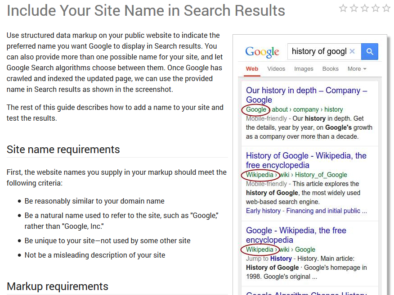Click the green 'Google' breadcrumb site name
This screenshot has width=394, height=295.
[x=256, y=109]
